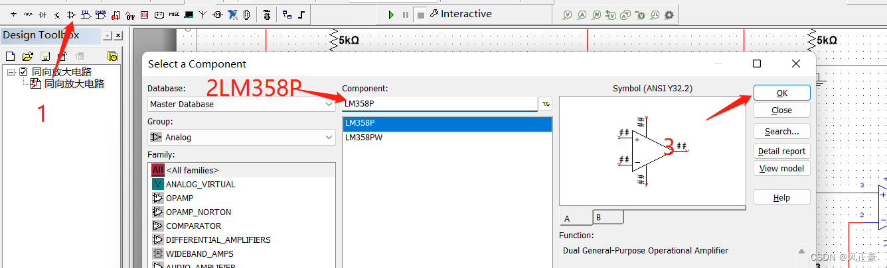The height and width of the screenshot is (268, 887).
Task: Click the Place Source toolbar icon
Action: point(13,15)
